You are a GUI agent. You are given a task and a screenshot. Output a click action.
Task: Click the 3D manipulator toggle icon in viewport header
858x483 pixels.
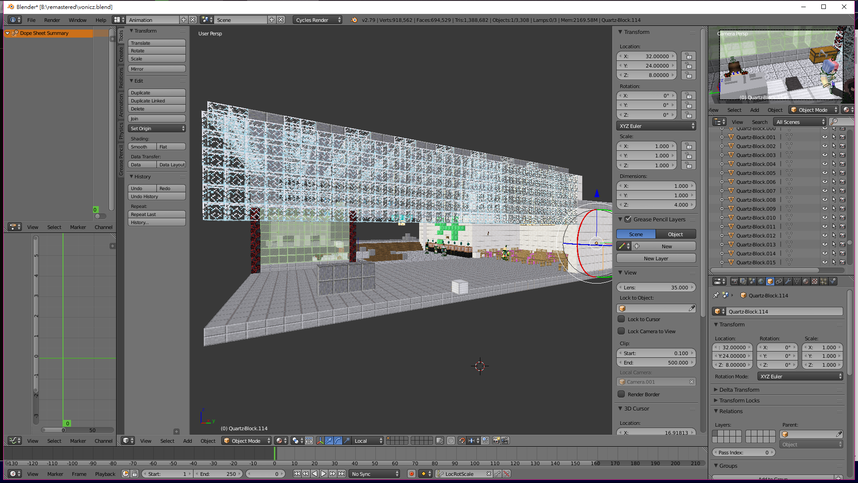coord(320,441)
